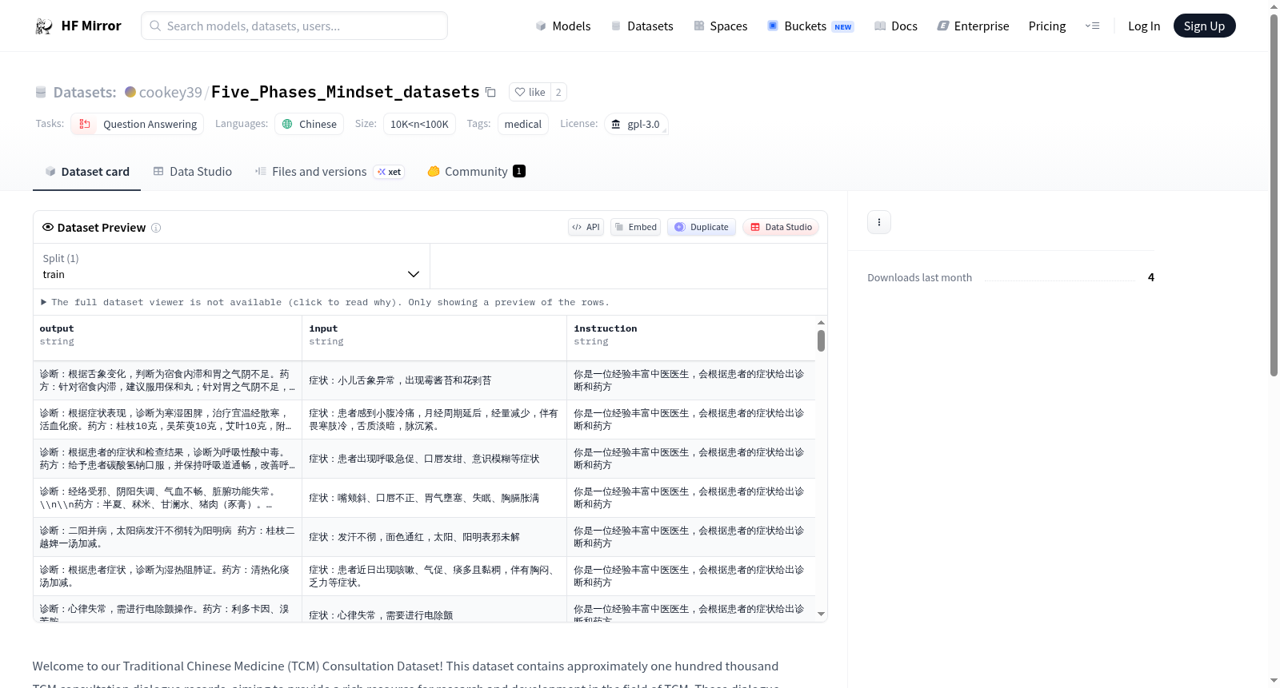Select the output cell 诊断：根据患者症状，诊断为湿热阻肺证

(167, 576)
